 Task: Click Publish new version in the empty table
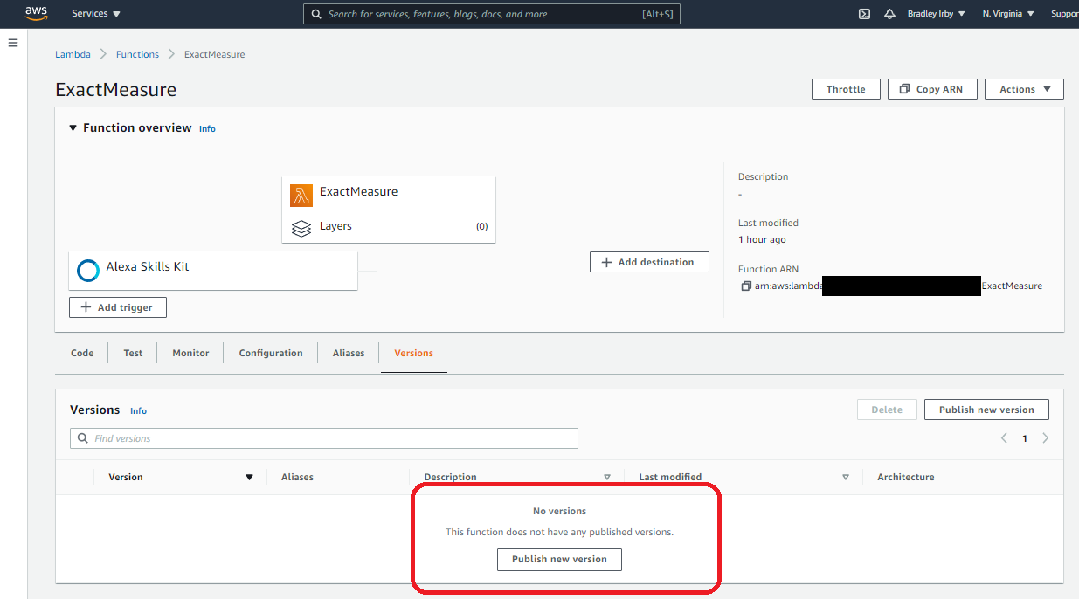click(559, 559)
